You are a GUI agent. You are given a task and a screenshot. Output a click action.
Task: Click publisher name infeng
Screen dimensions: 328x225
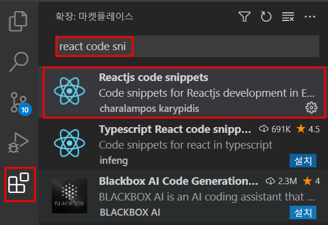click(114, 161)
